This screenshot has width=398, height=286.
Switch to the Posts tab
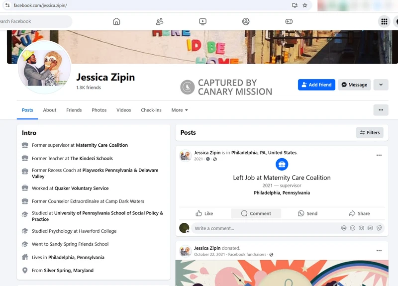click(x=27, y=110)
